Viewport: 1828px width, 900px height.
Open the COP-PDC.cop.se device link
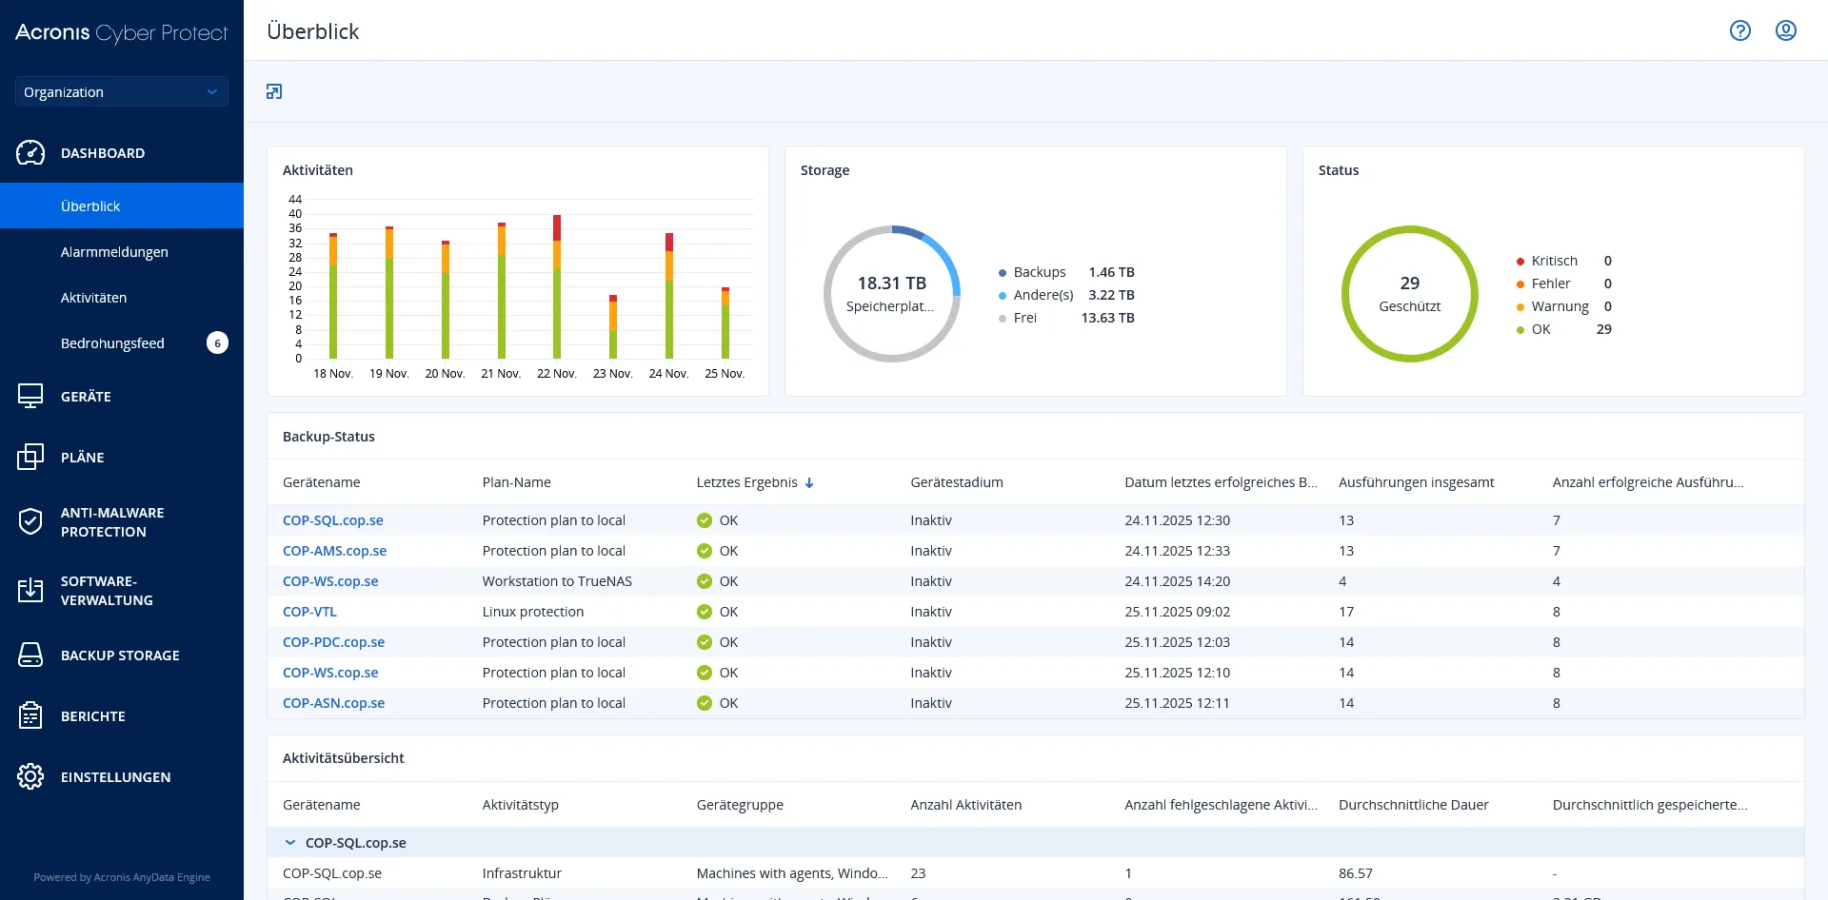click(x=333, y=642)
